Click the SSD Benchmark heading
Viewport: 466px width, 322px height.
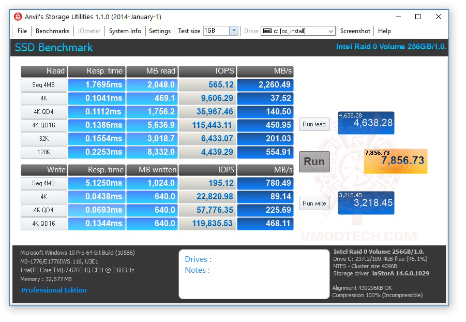54,48
